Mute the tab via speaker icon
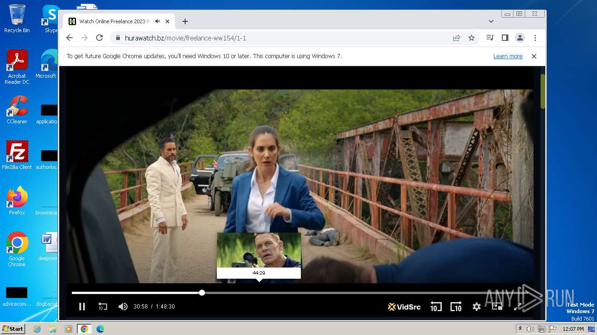Viewport: 597px width, 335px height. (158, 21)
